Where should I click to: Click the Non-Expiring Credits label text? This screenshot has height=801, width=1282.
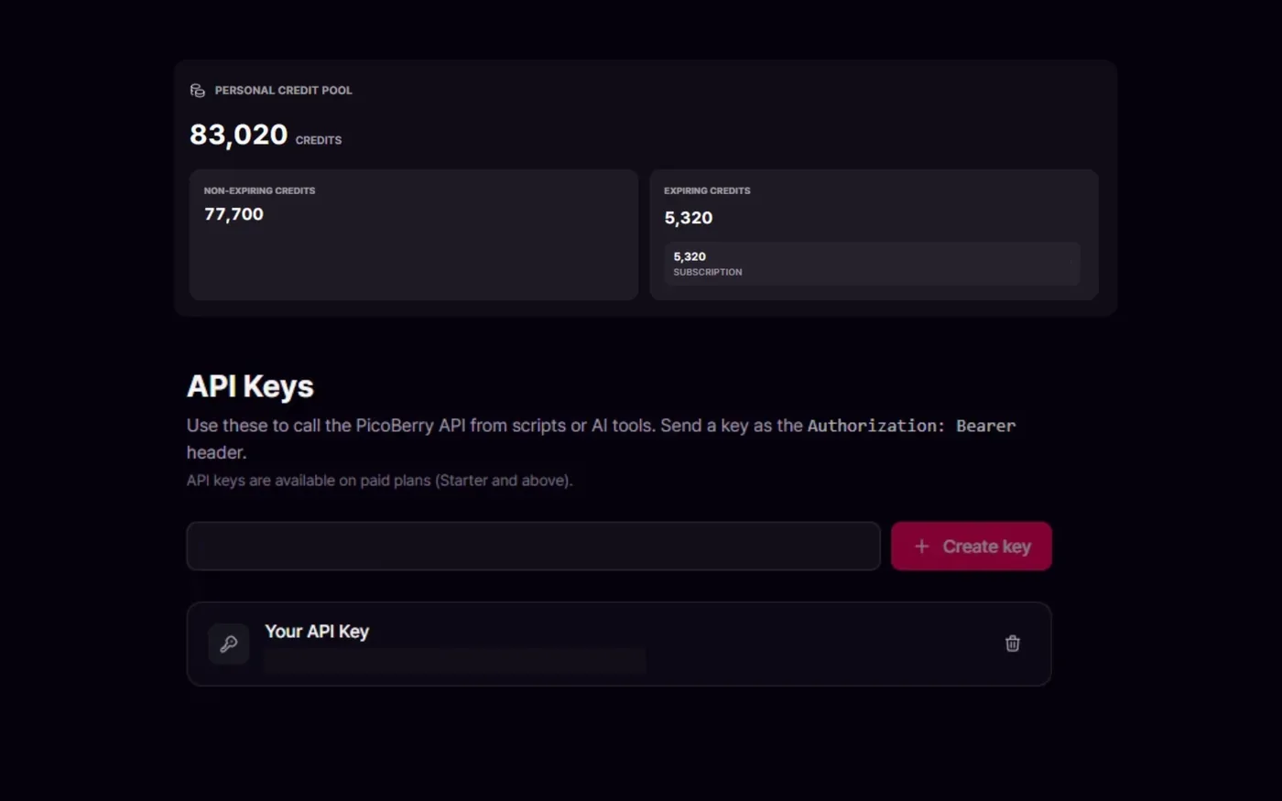259,190
